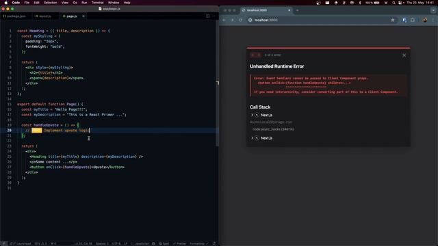Reload the localhost page

pos(240,20)
